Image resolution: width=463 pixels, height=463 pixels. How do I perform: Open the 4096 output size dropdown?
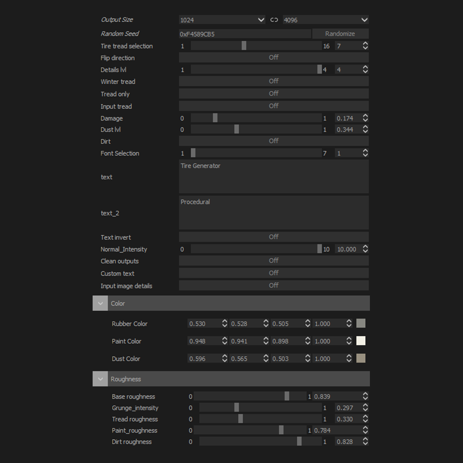click(325, 20)
